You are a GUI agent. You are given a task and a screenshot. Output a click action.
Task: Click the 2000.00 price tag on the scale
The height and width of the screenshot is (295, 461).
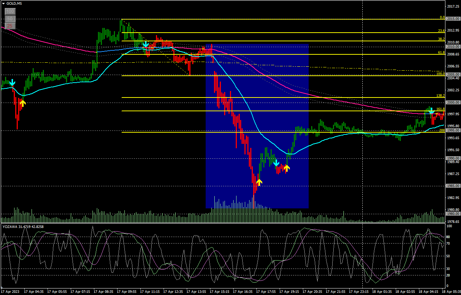(x=453, y=103)
